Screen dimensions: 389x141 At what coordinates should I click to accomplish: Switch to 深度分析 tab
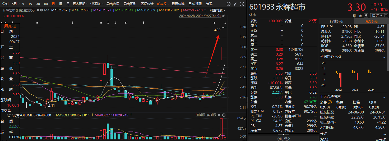[372, 21]
